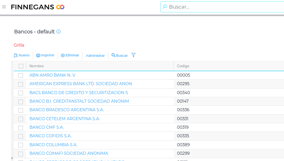
Task: Delete selected records with Eliminar
Action: coord(70,55)
